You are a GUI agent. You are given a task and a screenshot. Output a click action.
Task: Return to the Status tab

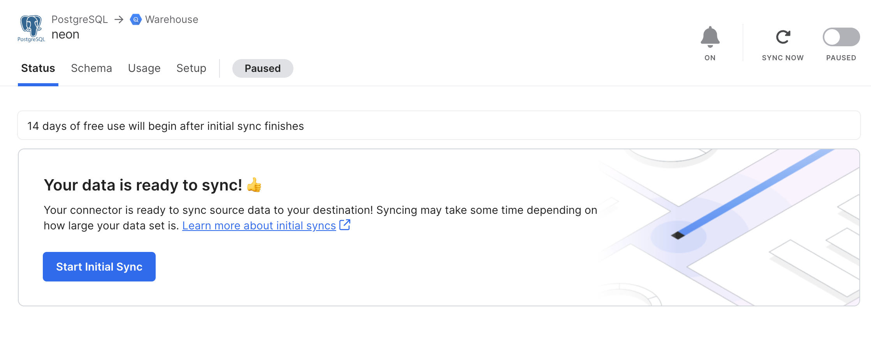point(38,68)
